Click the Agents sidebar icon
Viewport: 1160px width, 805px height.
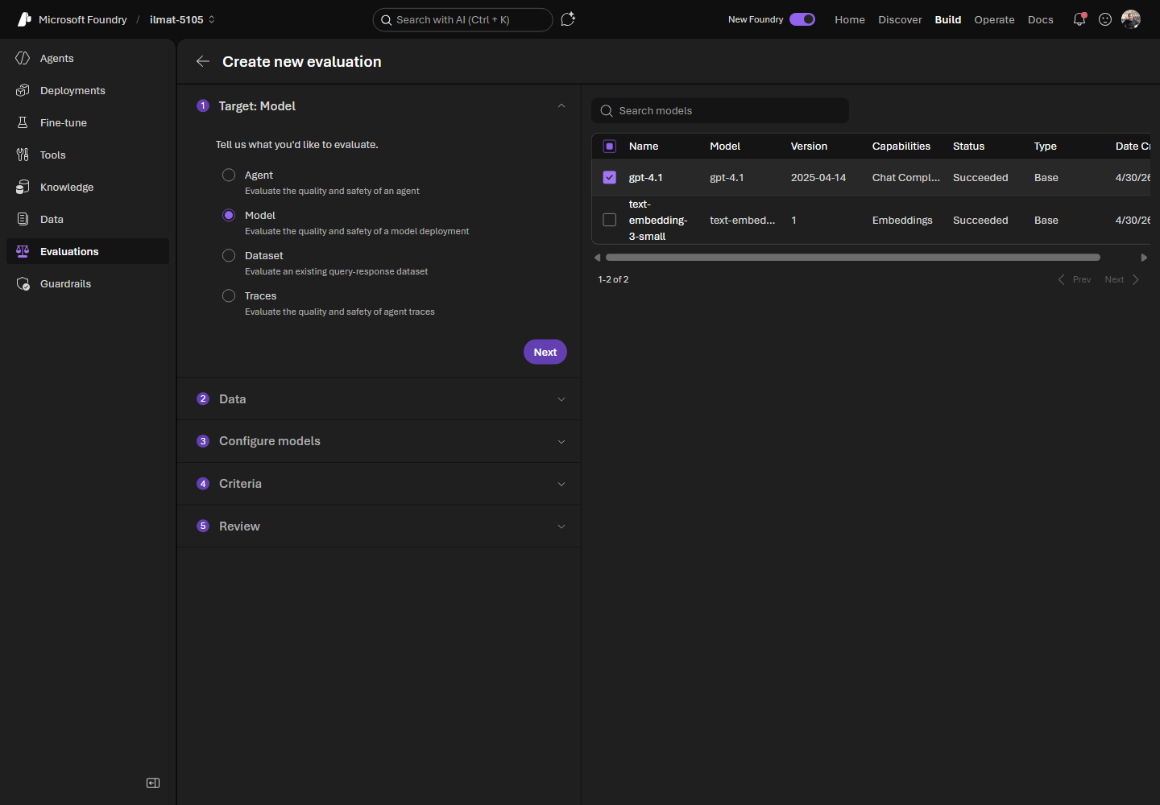pos(23,58)
